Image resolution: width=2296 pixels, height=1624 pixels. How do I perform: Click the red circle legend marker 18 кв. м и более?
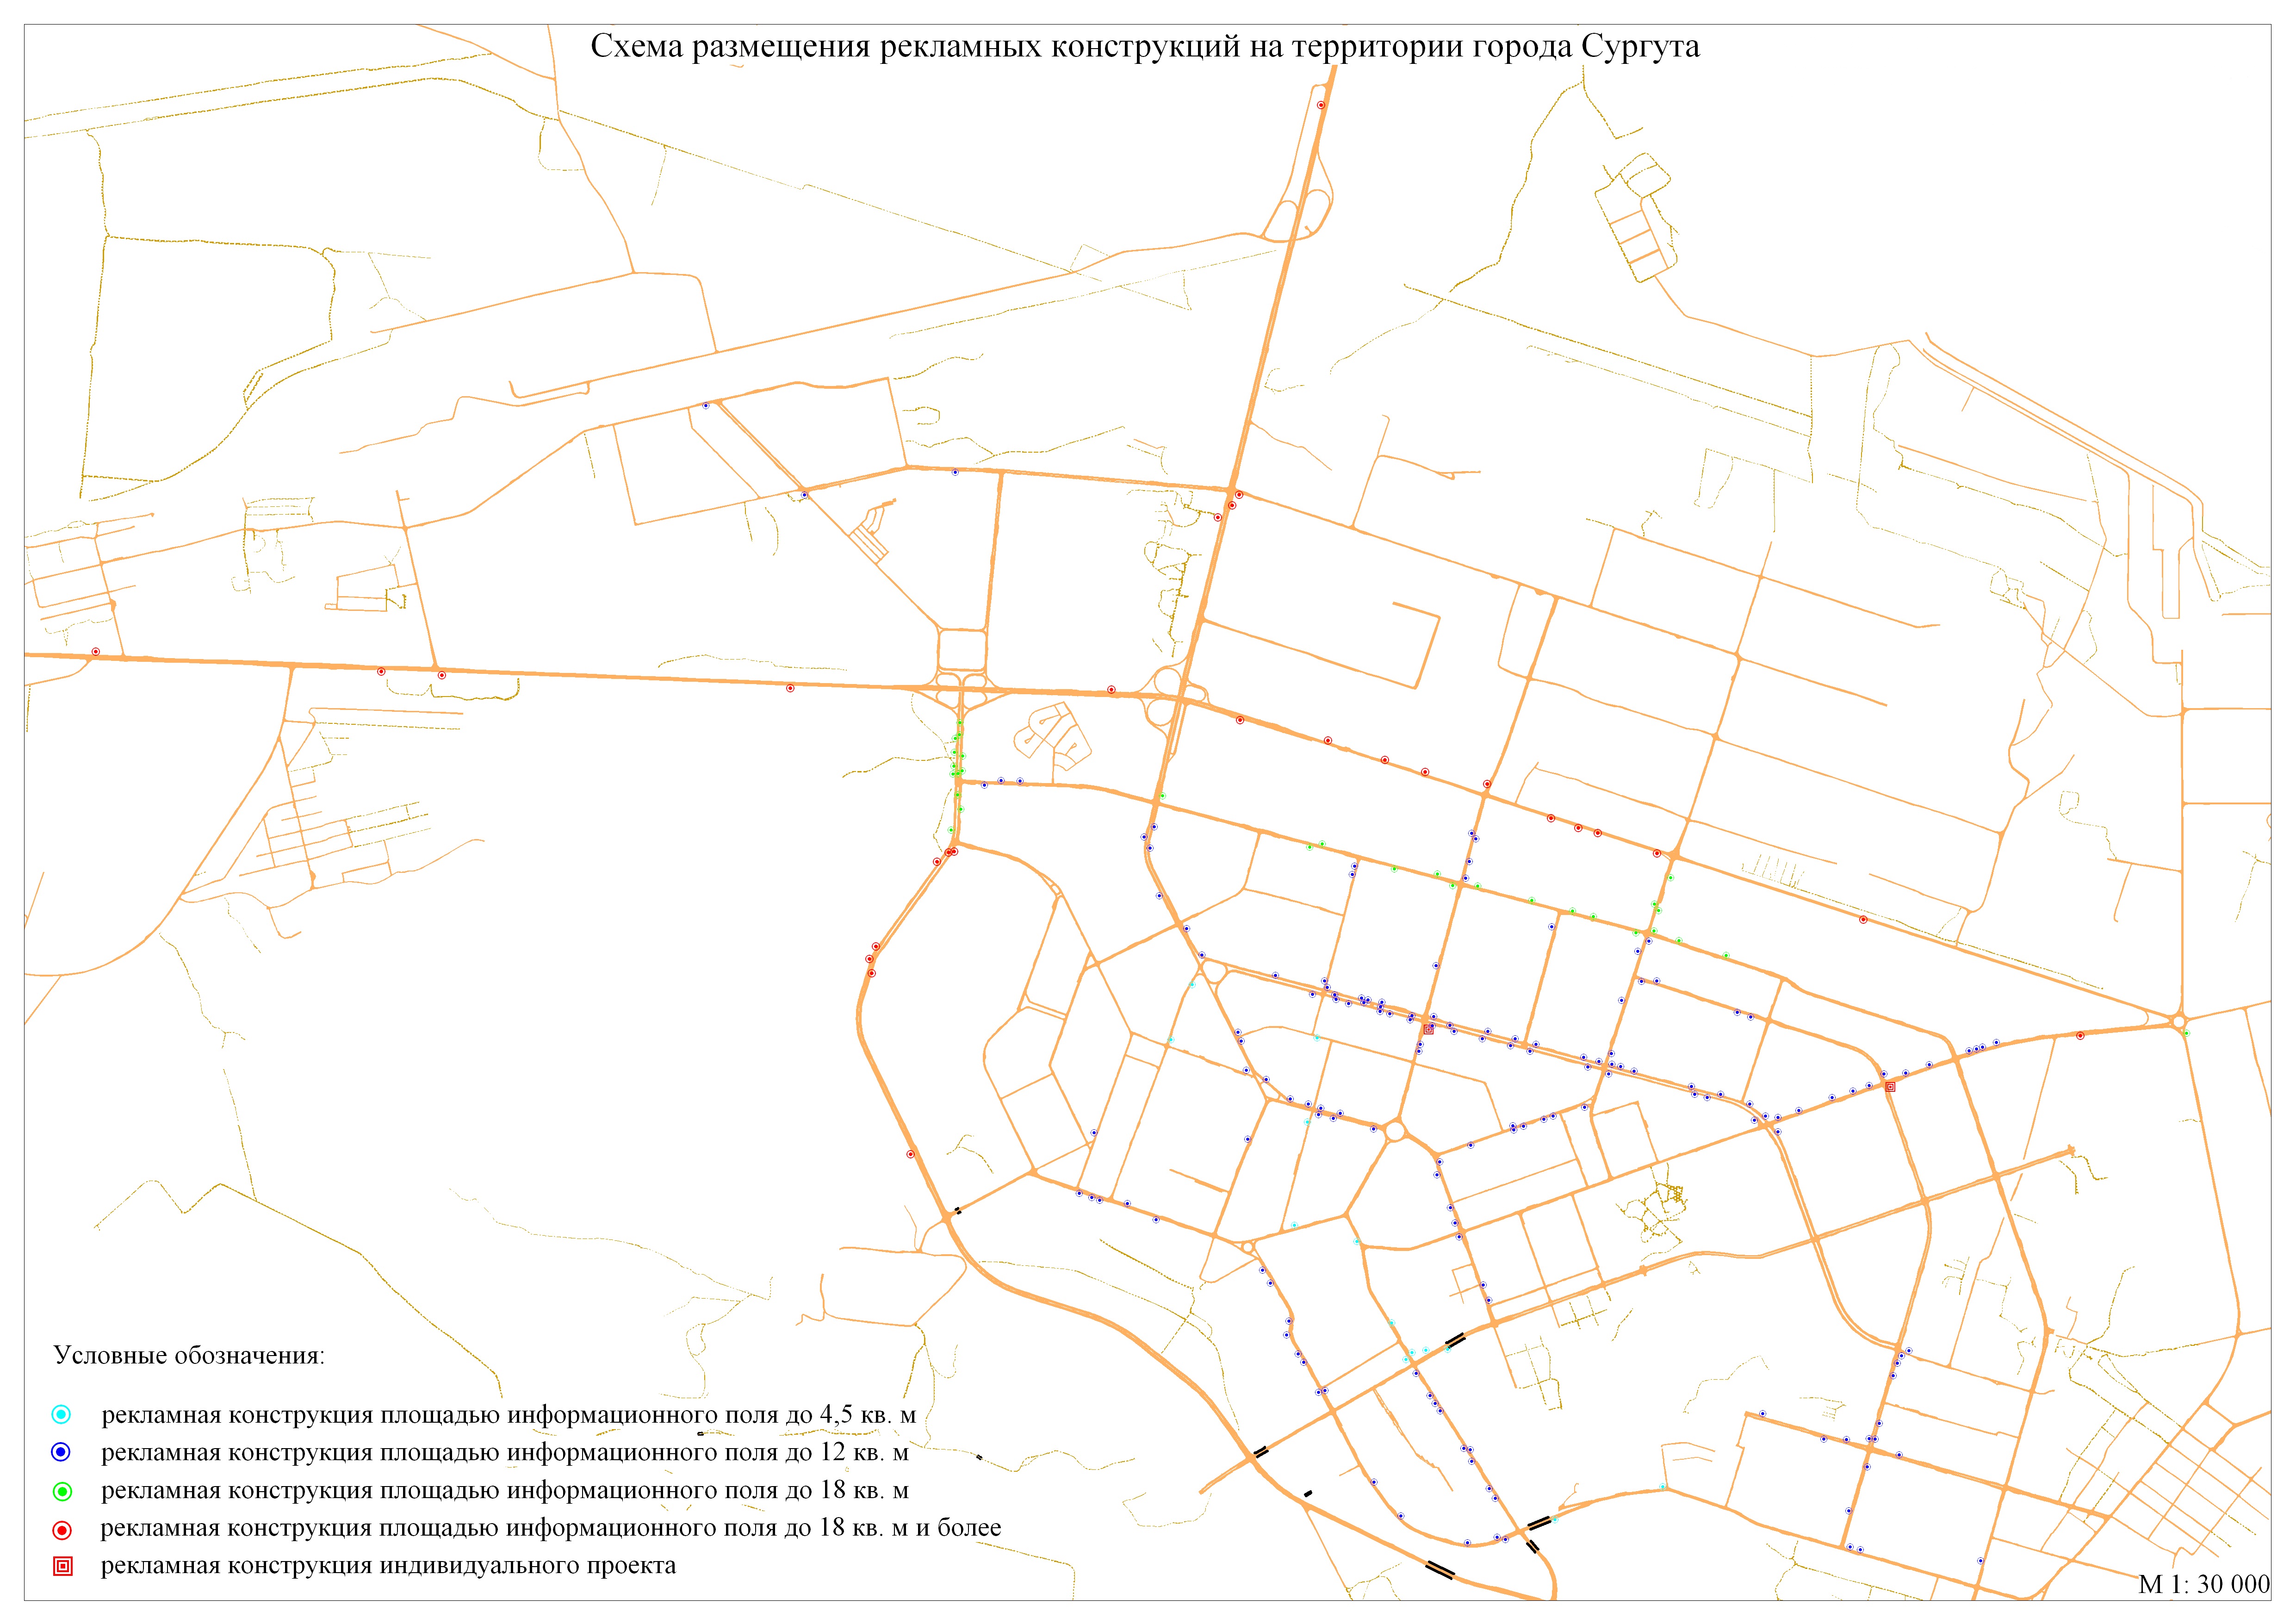click(x=62, y=1530)
